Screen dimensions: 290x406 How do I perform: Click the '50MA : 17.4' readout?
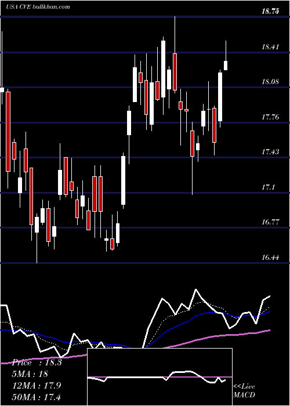click(36, 397)
